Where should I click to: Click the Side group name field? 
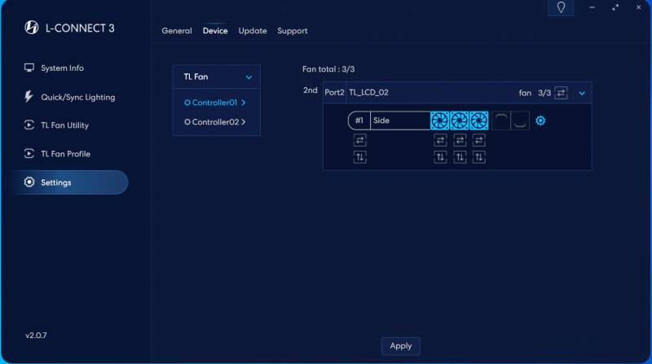pyautogui.click(x=400, y=121)
